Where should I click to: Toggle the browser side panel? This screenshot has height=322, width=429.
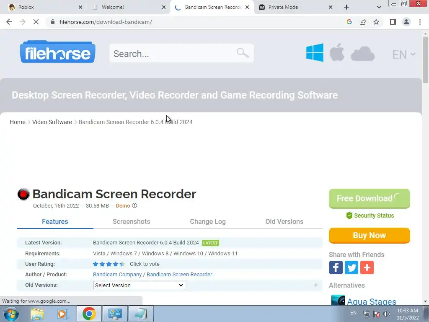pos(393,22)
